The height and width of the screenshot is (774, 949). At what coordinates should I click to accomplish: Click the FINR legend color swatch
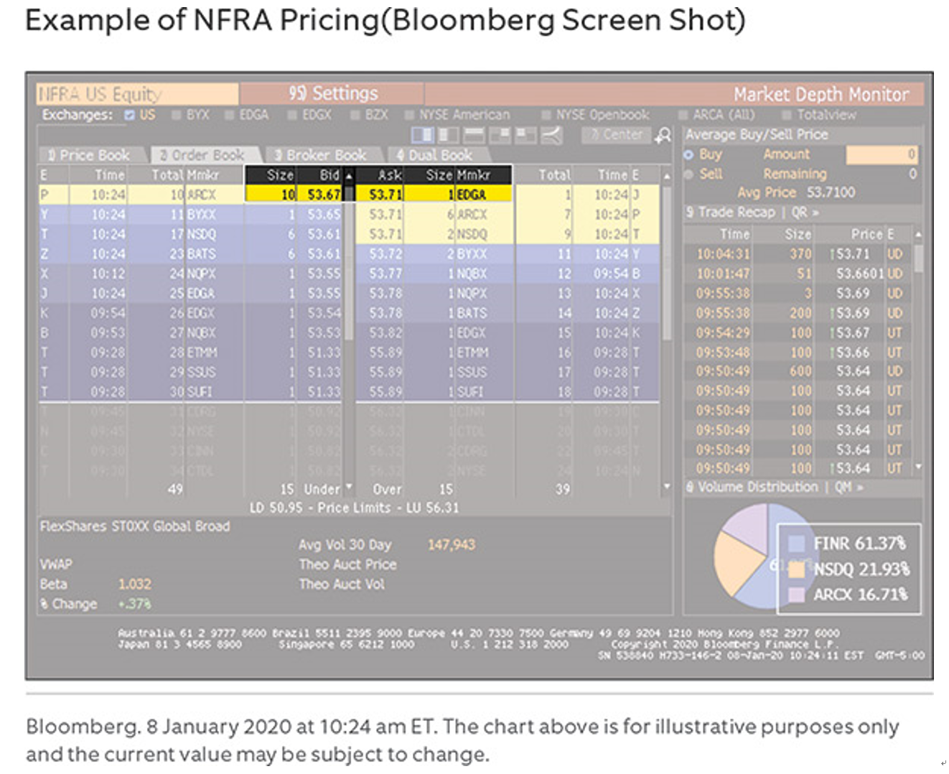click(796, 544)
